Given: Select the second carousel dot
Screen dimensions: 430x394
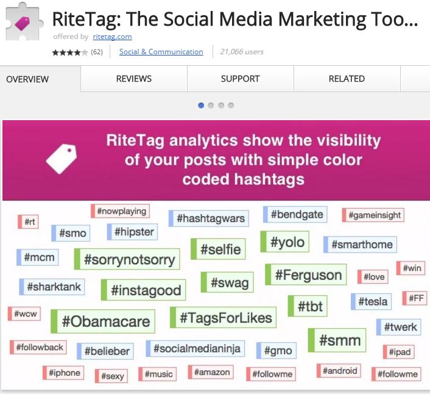Looking at the screenshot, I should (x=211, y=106).
